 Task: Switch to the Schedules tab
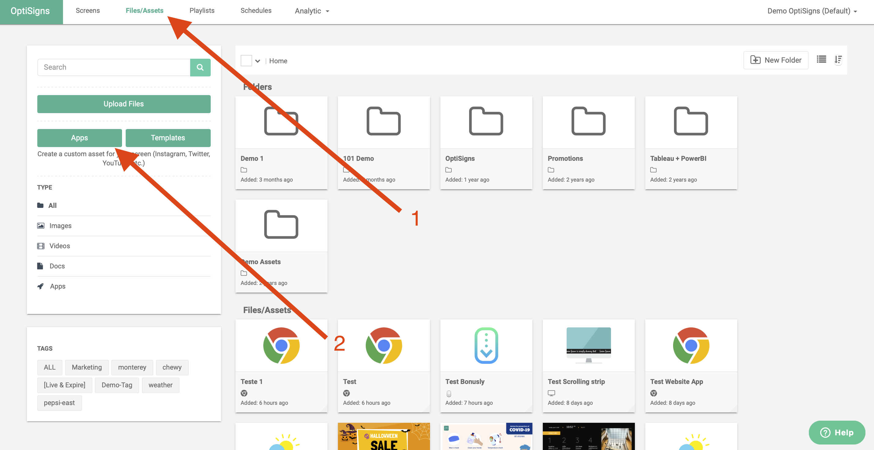(256, 10)
